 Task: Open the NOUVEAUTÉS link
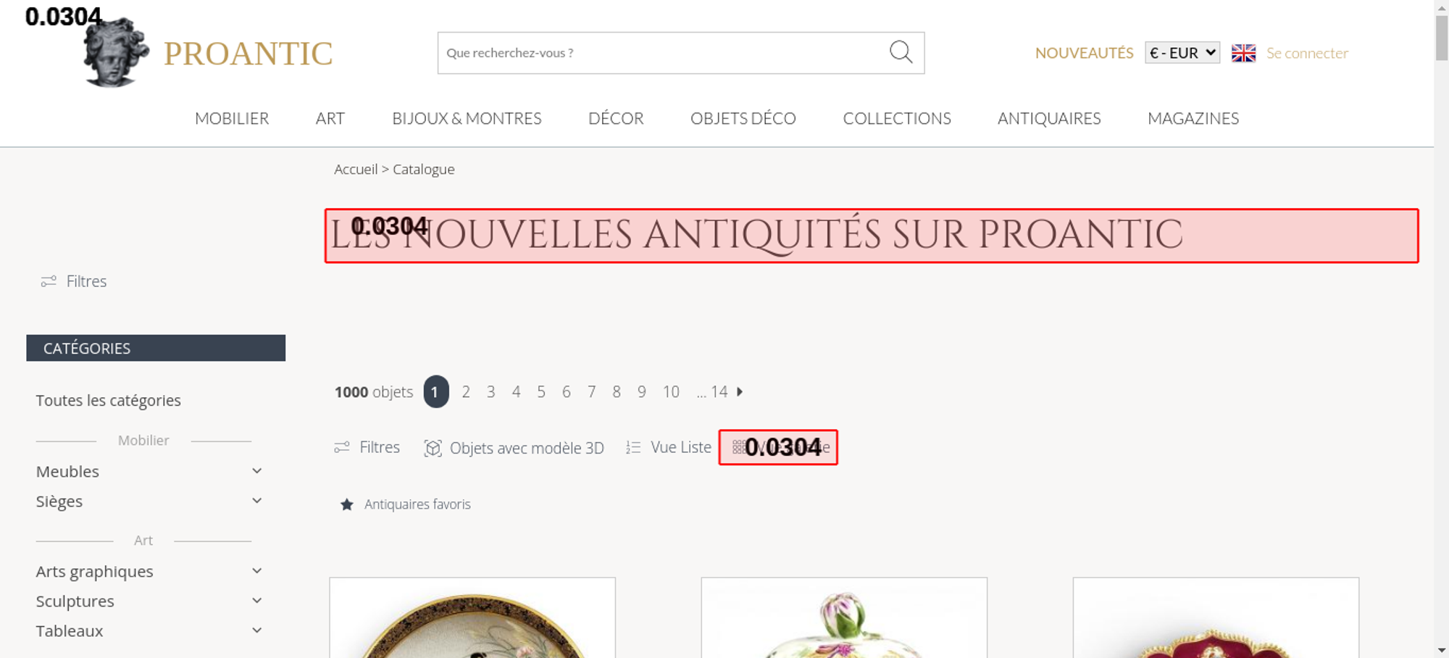(1084, 53)
